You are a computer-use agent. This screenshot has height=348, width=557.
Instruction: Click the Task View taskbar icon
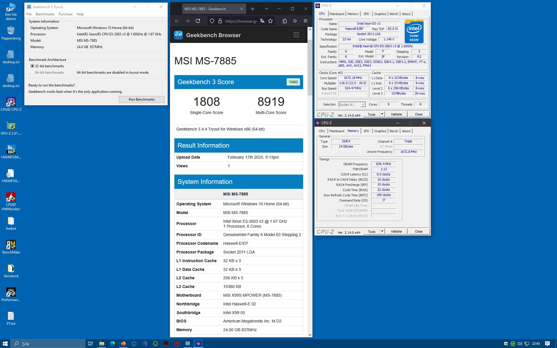(x=91, y=344)
